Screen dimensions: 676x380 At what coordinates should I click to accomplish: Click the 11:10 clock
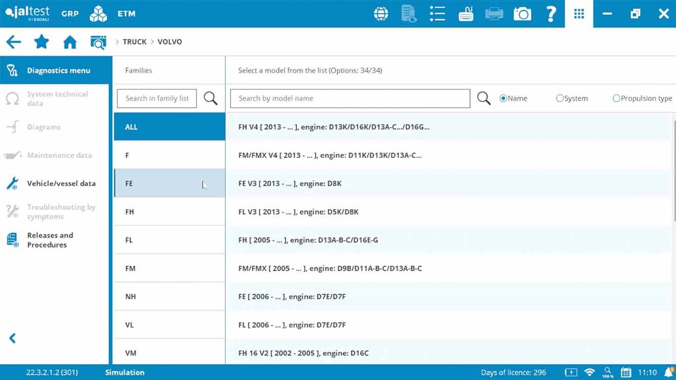tap(647, 373)
